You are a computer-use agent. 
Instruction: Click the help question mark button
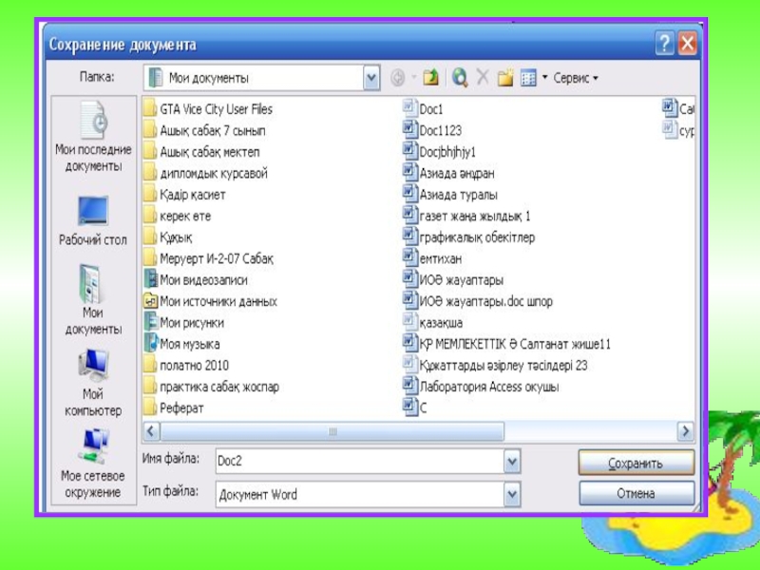(664, 44)
